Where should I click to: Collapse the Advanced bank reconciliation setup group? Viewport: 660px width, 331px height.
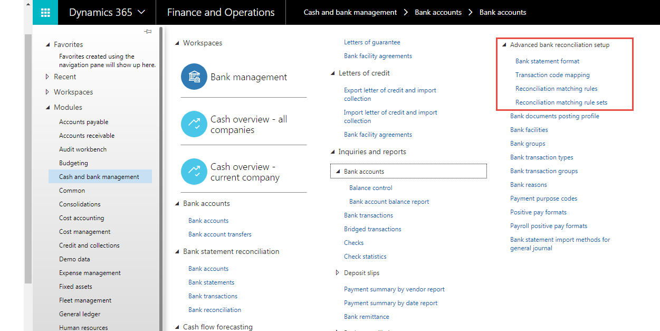coord(504,45)
